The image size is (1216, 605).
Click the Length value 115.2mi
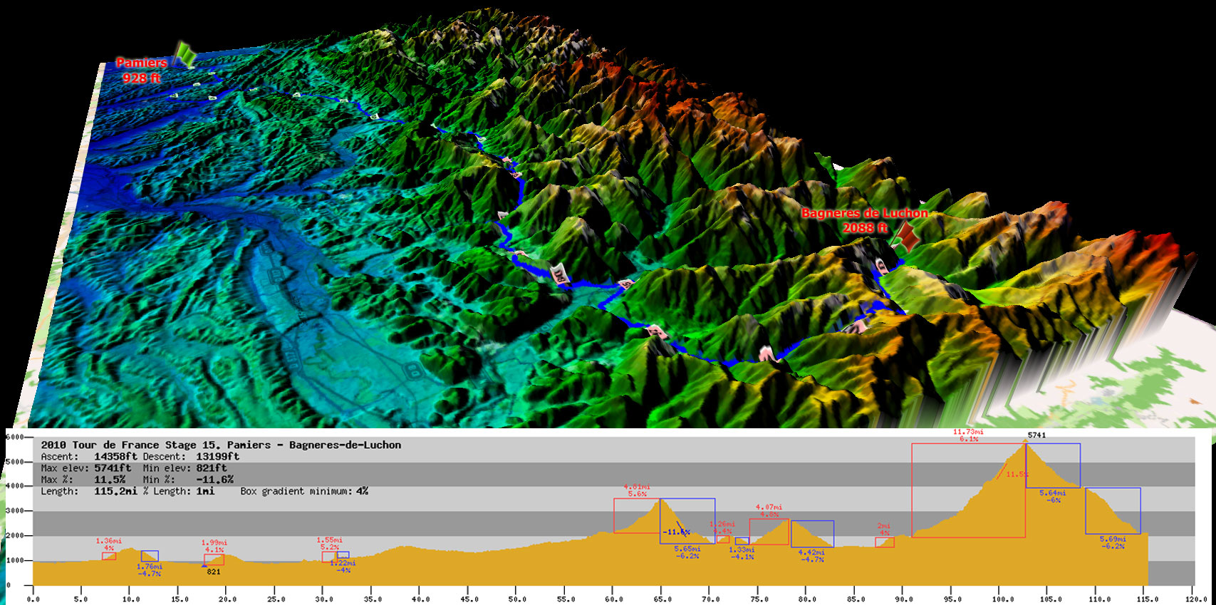pyautogui.click(x=115, y=491)
